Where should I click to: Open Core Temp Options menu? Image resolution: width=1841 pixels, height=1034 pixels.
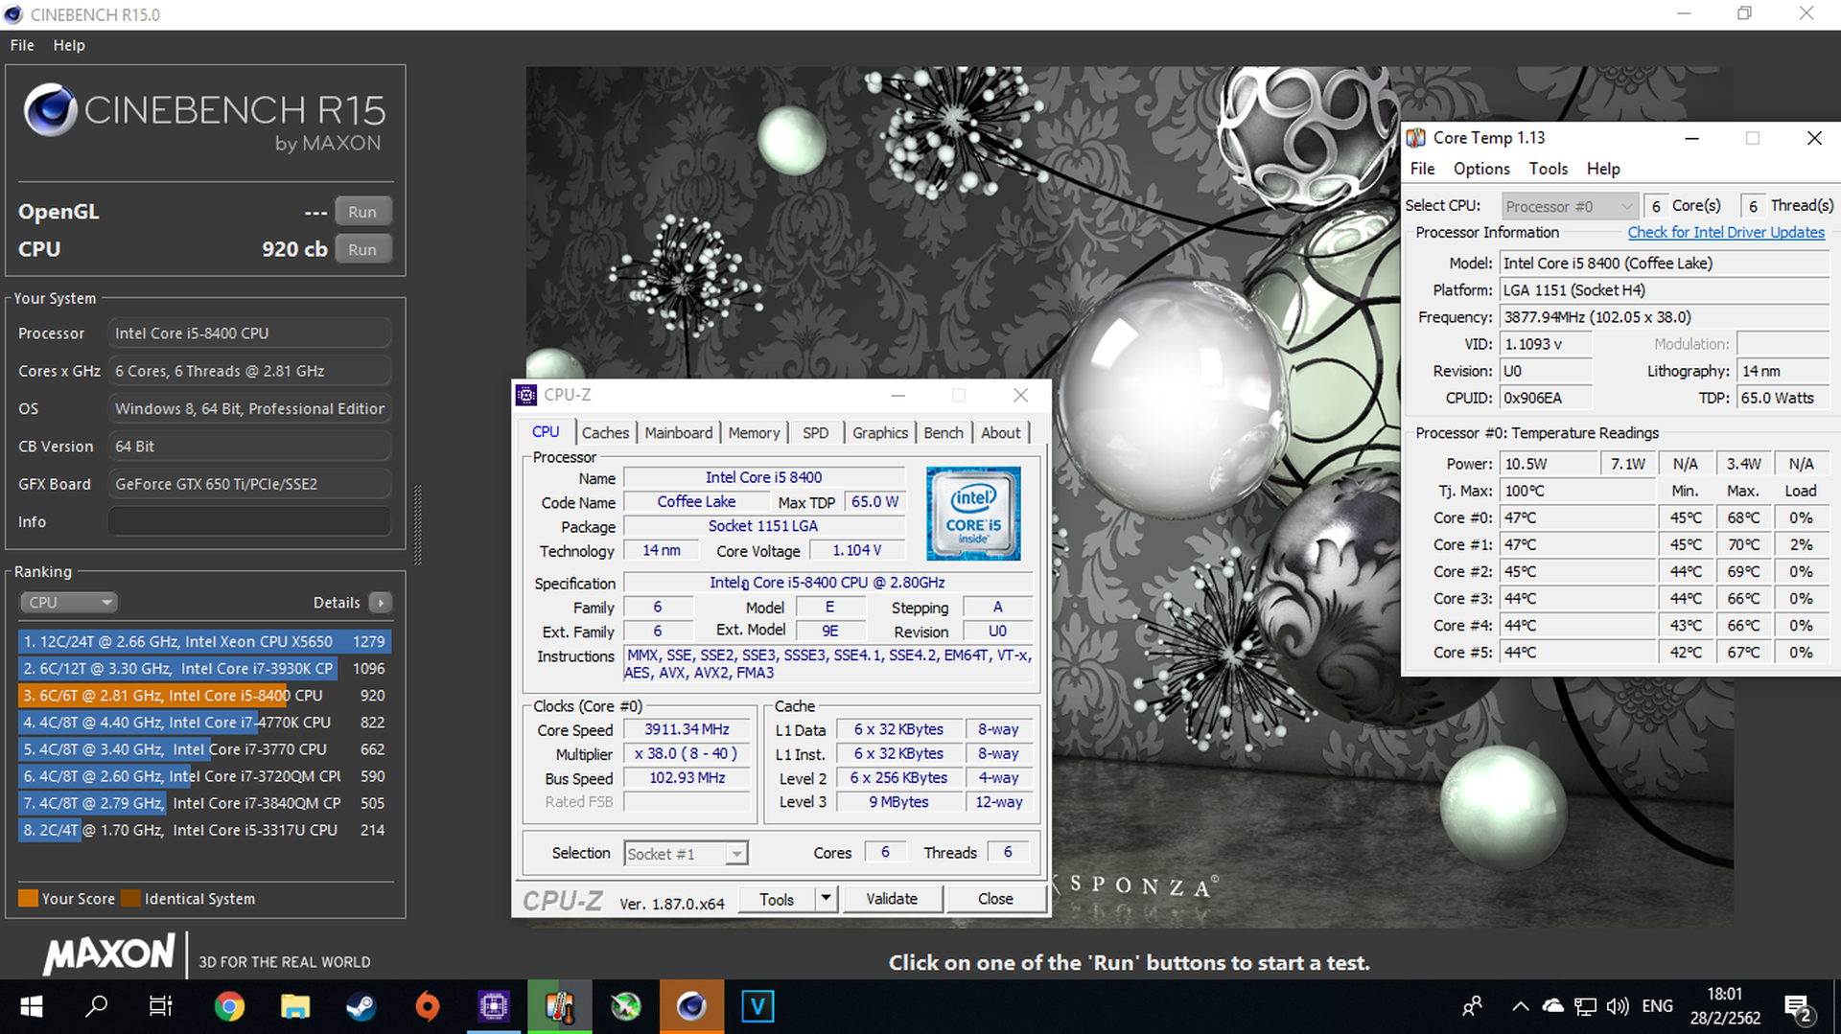point(1481,169)
